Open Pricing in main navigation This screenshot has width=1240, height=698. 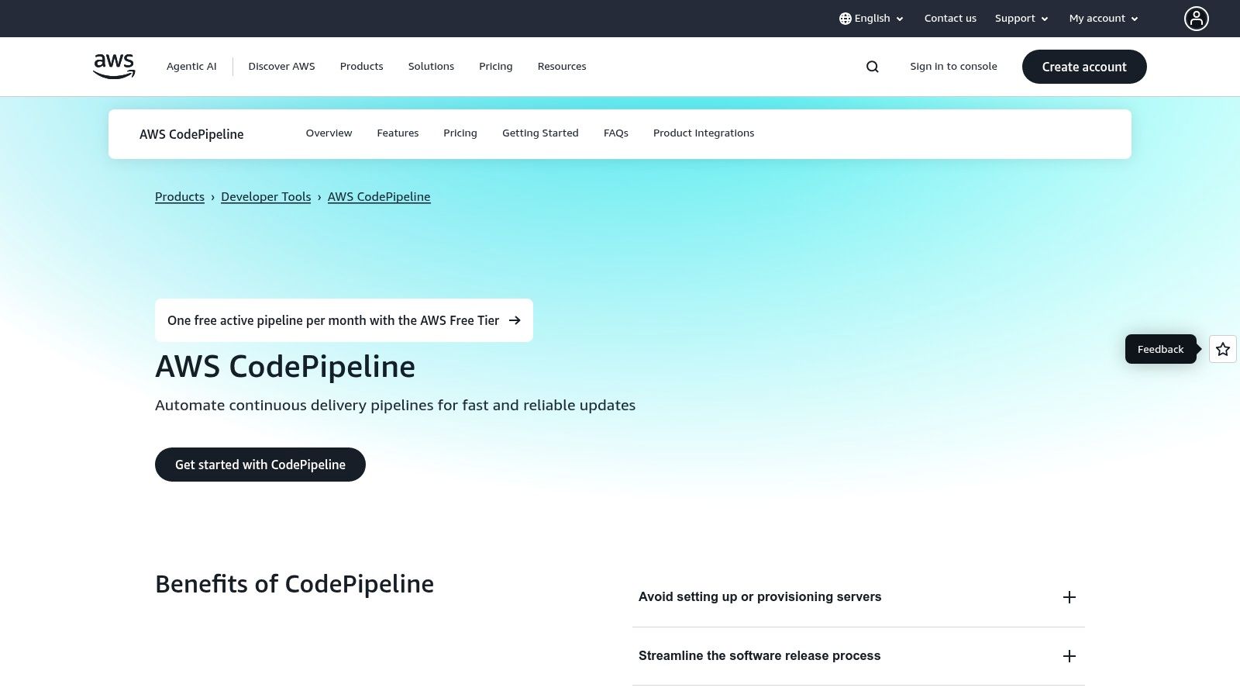(x=496, y=67)
